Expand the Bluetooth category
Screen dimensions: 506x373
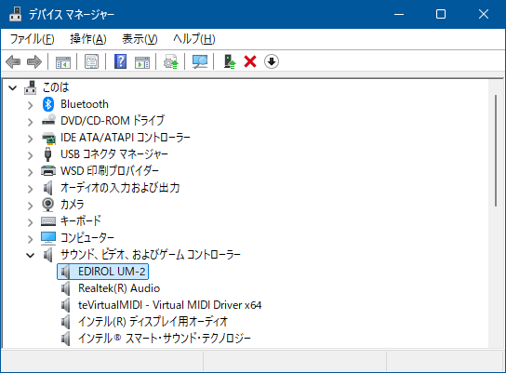pos(30,105)
